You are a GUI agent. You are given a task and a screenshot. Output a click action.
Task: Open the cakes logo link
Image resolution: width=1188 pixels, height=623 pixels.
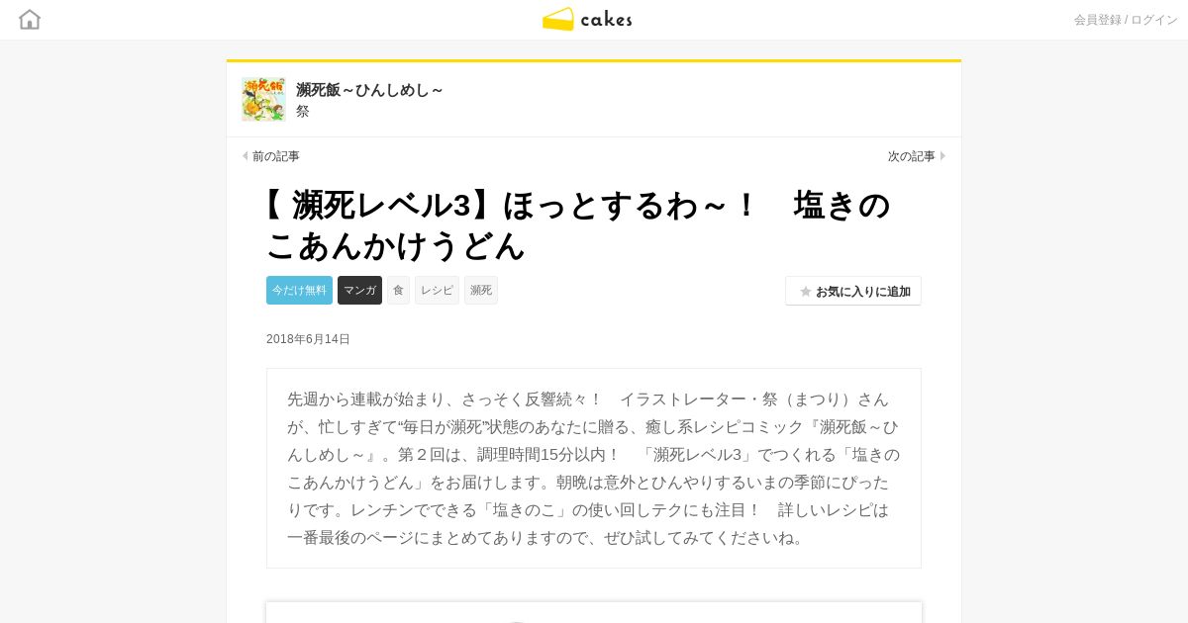click(587, 19)
